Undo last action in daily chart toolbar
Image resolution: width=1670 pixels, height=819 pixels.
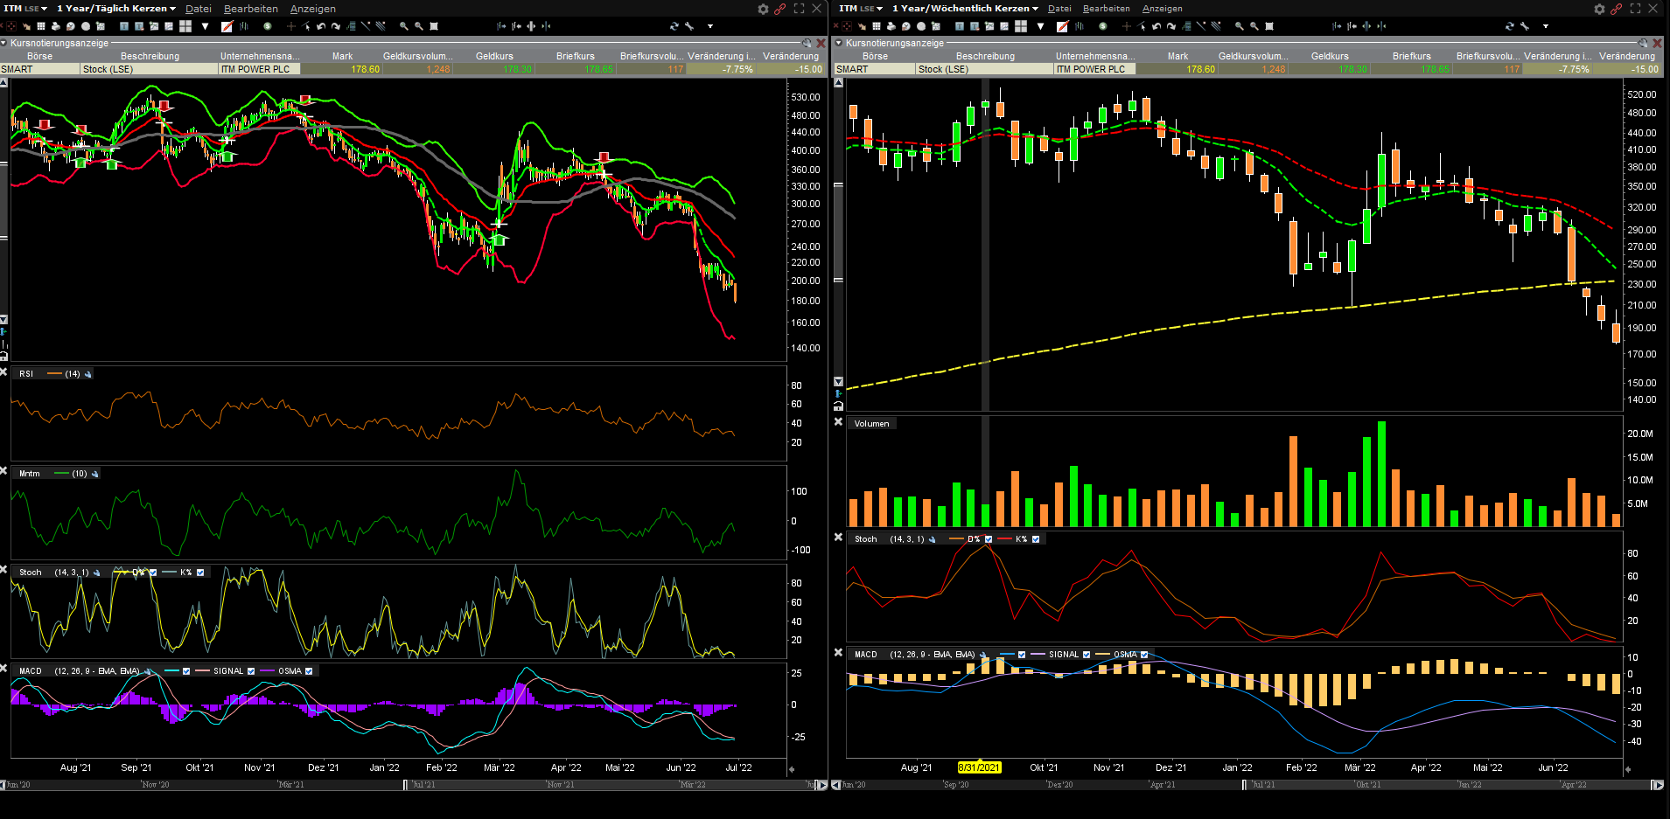pos(321,26)
